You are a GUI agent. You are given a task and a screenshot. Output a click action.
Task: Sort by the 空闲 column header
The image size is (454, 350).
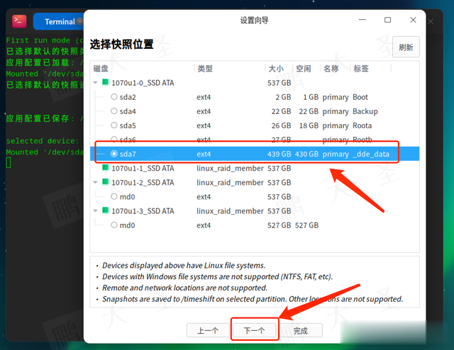click(304, 69)
